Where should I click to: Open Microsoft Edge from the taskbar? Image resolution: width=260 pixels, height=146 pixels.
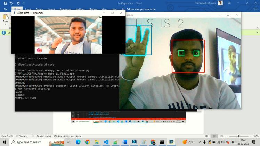tap(78, 142)
